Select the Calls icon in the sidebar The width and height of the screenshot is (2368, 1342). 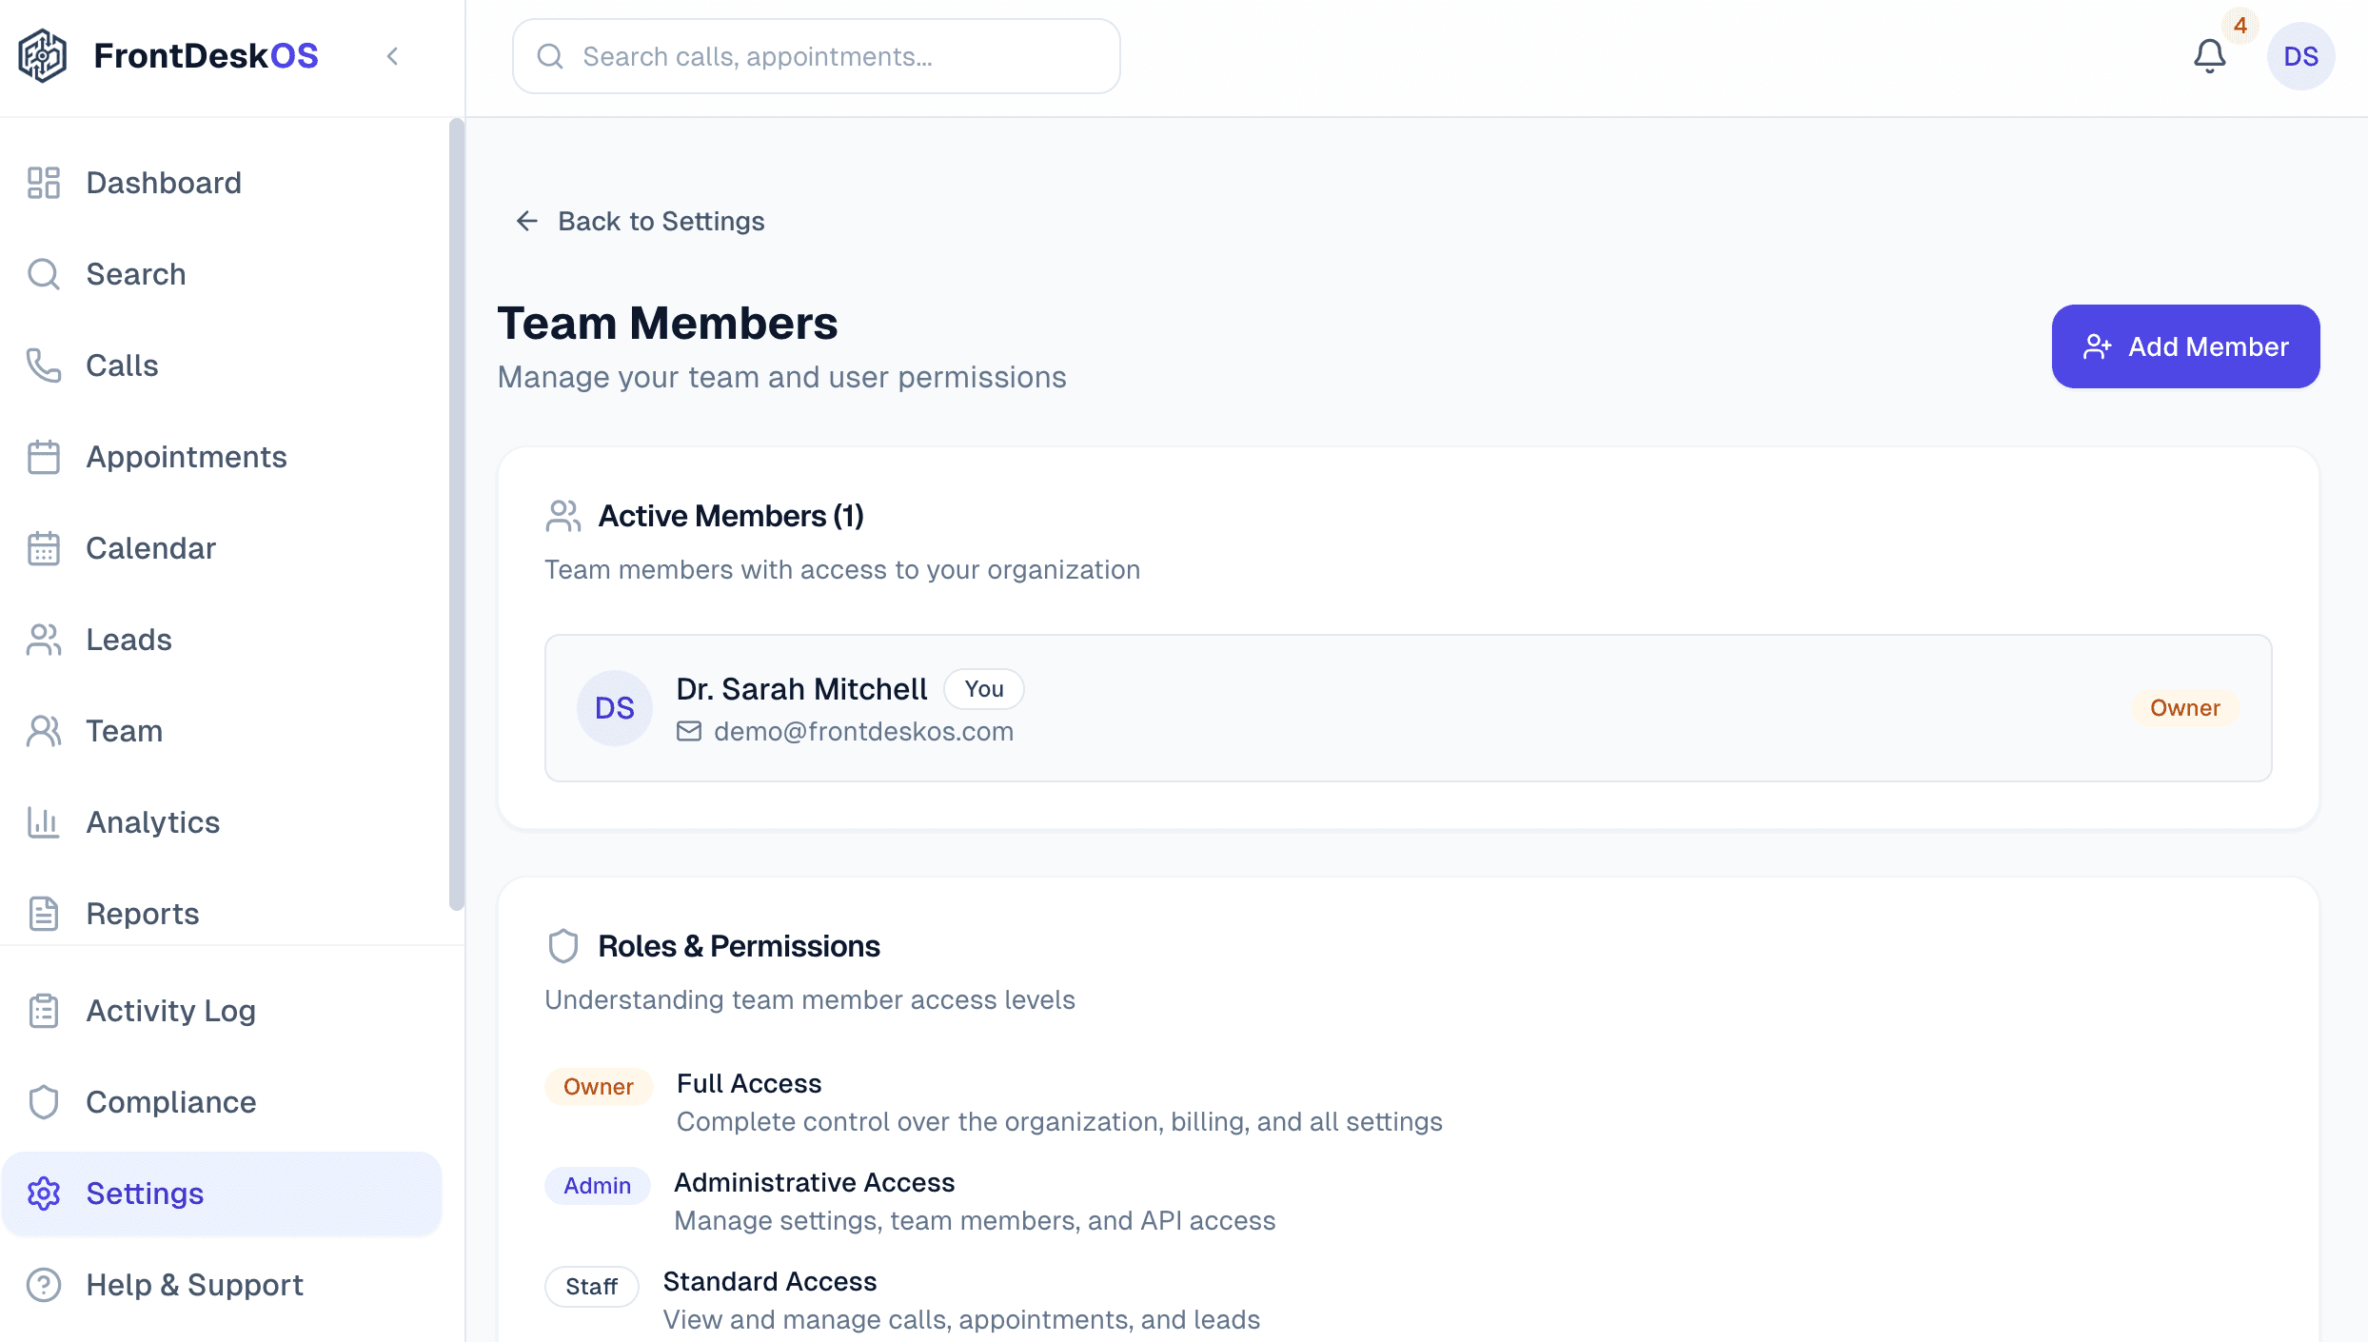43,365
